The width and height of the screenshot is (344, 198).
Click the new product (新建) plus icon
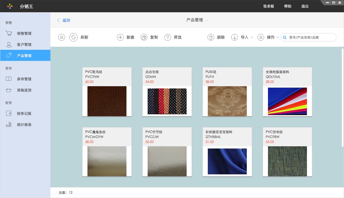tap(120, 37)
